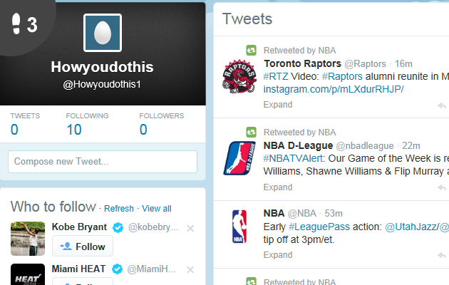Click Retweeted by NBA above D-League tweet
Image resolution: width=449 pixels, height=285 pixels.
(x=299, y=133)
